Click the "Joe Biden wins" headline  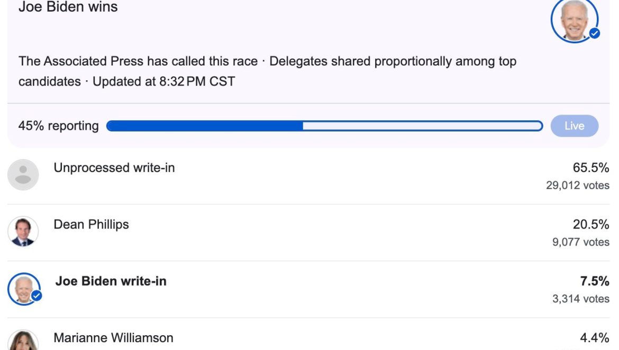(x=68, y=7)
